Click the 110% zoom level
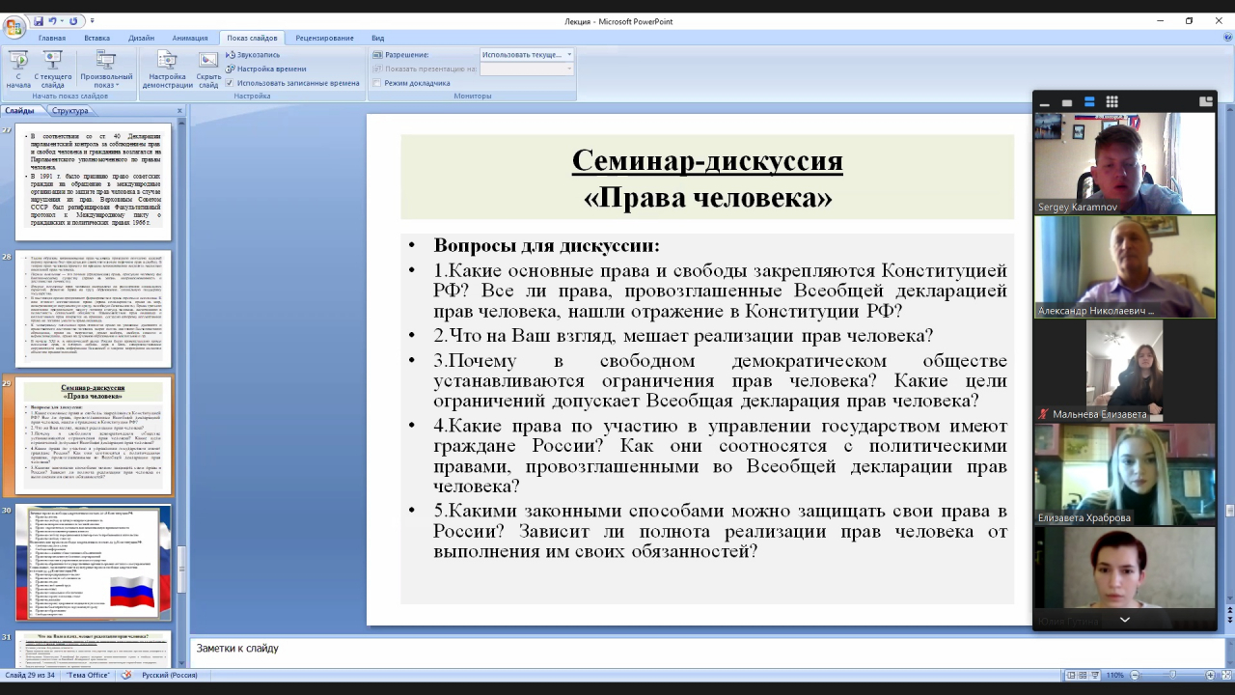Viewport: 1235px width, 695px height. point(1115,675)
